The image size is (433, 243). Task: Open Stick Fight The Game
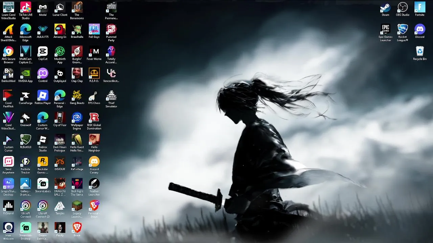coord(77,187)
